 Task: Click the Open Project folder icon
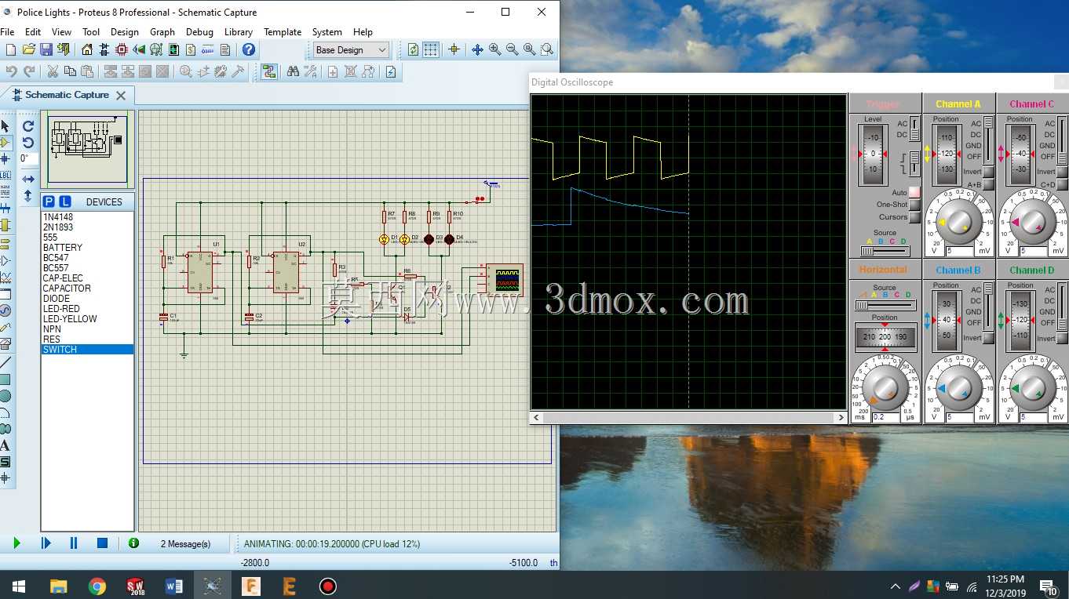point(29,49)
